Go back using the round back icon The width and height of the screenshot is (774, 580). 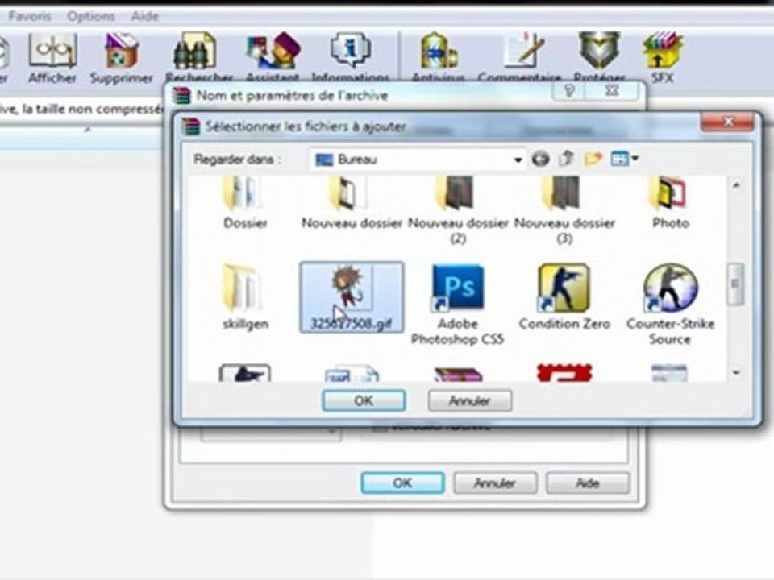coord(540,159)
